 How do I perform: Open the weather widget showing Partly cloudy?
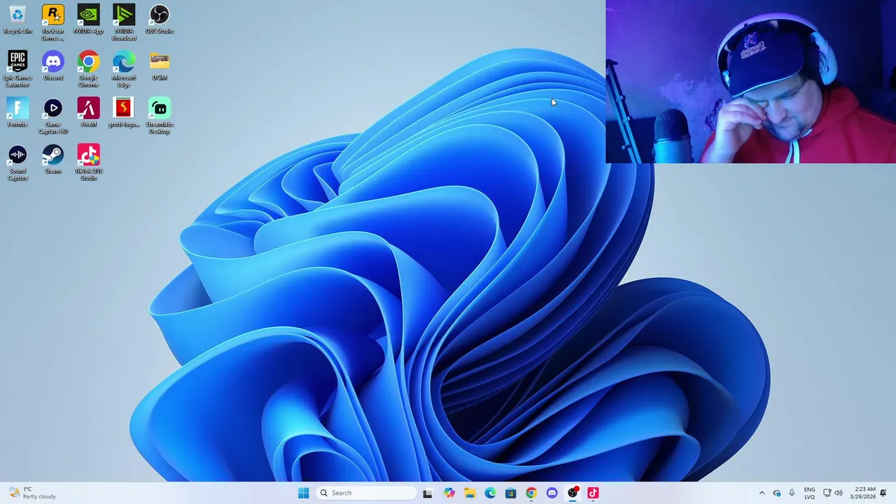(32, 493)
